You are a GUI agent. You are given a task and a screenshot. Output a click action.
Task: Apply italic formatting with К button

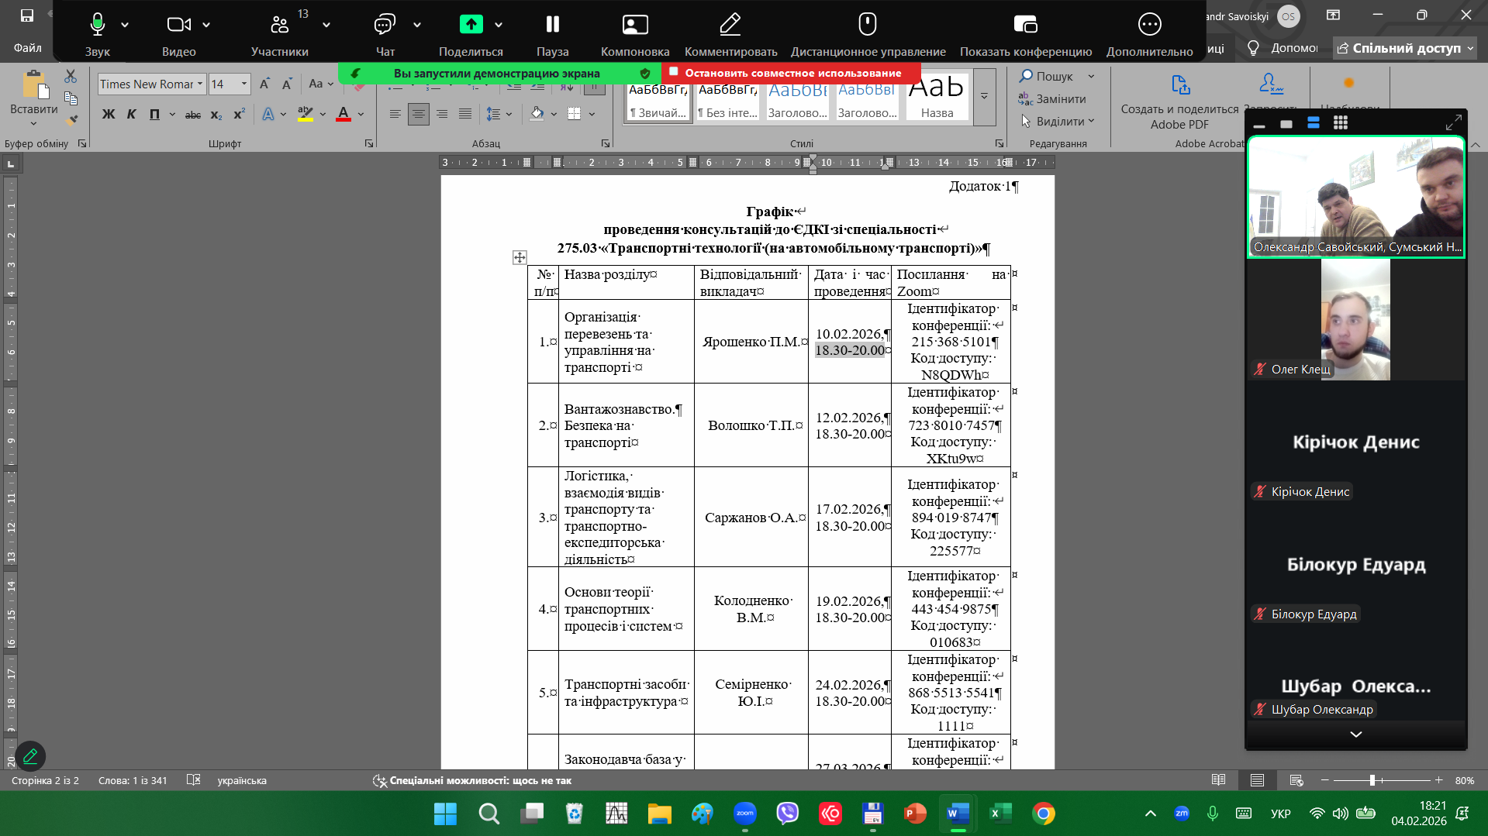point(131,115)
